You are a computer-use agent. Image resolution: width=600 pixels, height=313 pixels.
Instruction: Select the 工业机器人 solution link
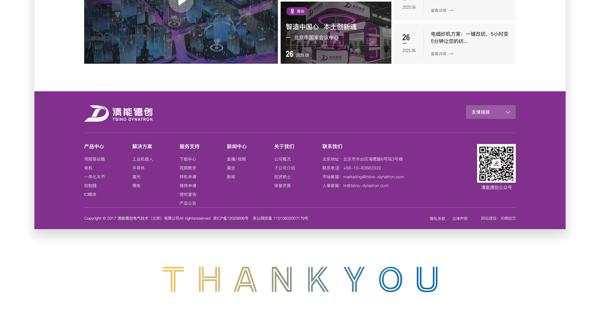(x=142, y=159)
